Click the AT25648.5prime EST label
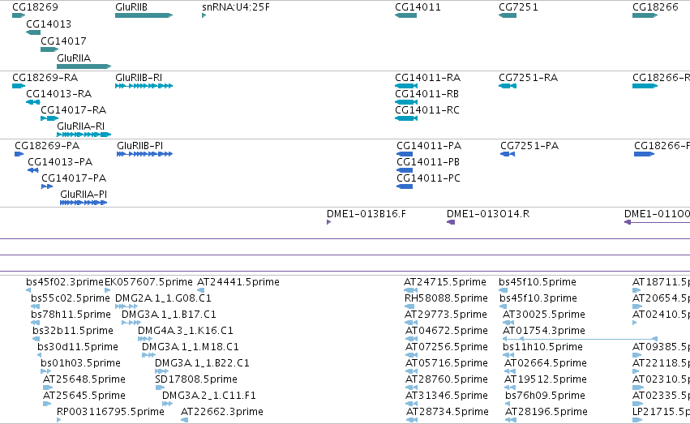This screenshot has height=424, width=690. 84,379
